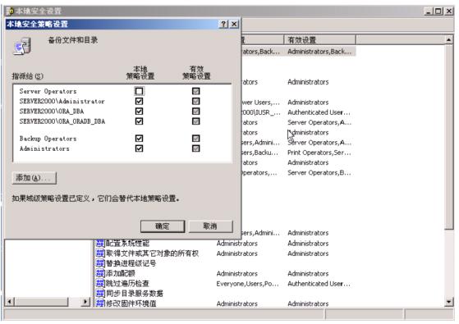The width and height of the screenshot is (459, 324).
Task: Click the policy document icon in dialog
Action: pyautogui.click(x=22, y=46)
